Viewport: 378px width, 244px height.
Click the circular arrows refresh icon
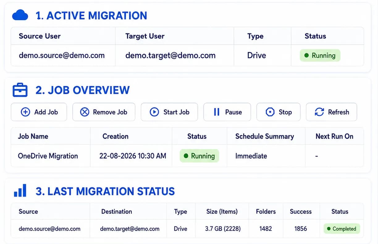pos(319,112)
